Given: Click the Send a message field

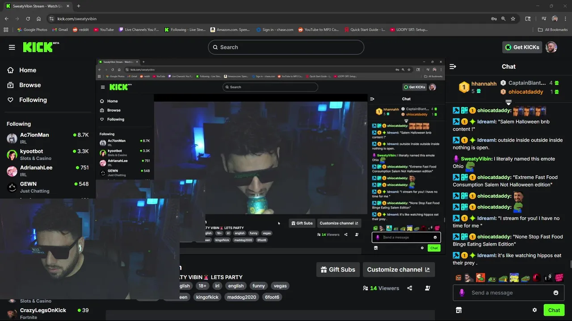Looking at the screenshot, I should tap(509, 293).
